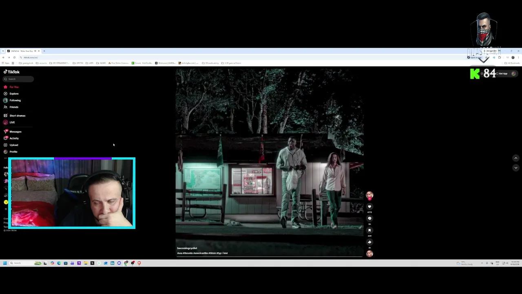Click the Messages icon in sidebar

point(5,131)
